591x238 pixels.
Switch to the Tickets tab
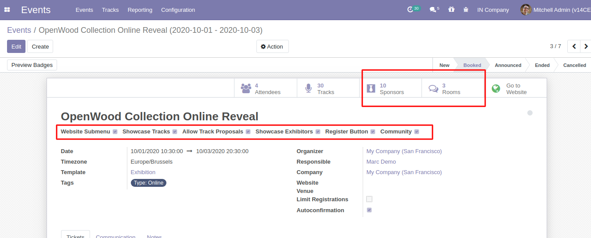(76, 235)
